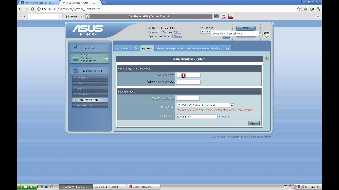Click the Network Map button
The height and width of the screenshot is (190, 339).
click(x=90, y=48)
